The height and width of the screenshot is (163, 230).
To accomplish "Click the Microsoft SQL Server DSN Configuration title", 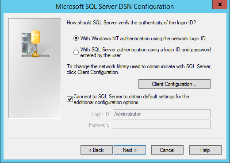I will pos(115,7).
